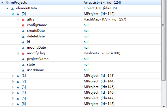Click the blue triangle icon beside [1]

[18, 76]
